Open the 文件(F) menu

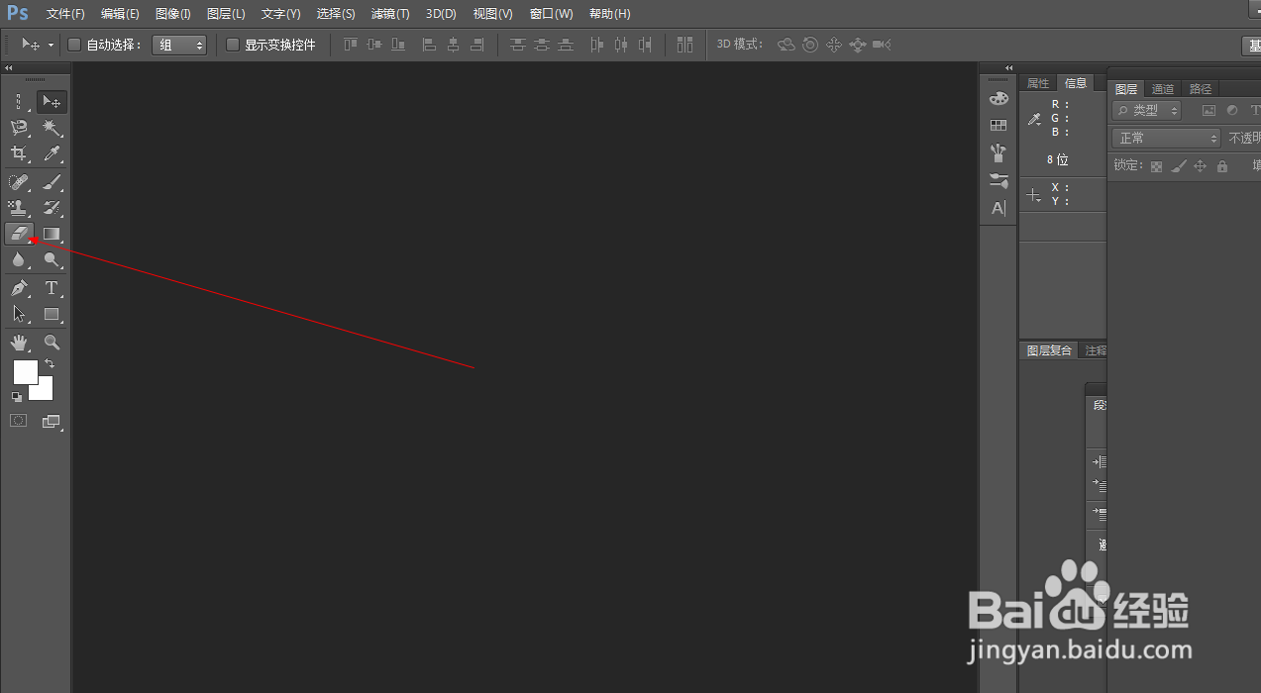[65, 14]
